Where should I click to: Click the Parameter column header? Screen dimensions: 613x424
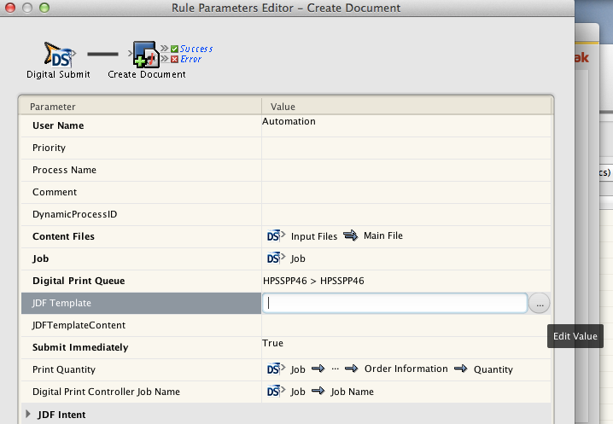click(53, 107)
